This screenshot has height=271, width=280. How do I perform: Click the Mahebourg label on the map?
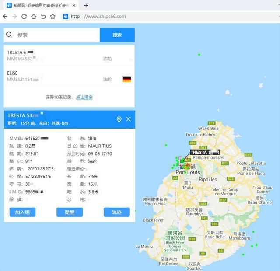click(x=239, y=238)
